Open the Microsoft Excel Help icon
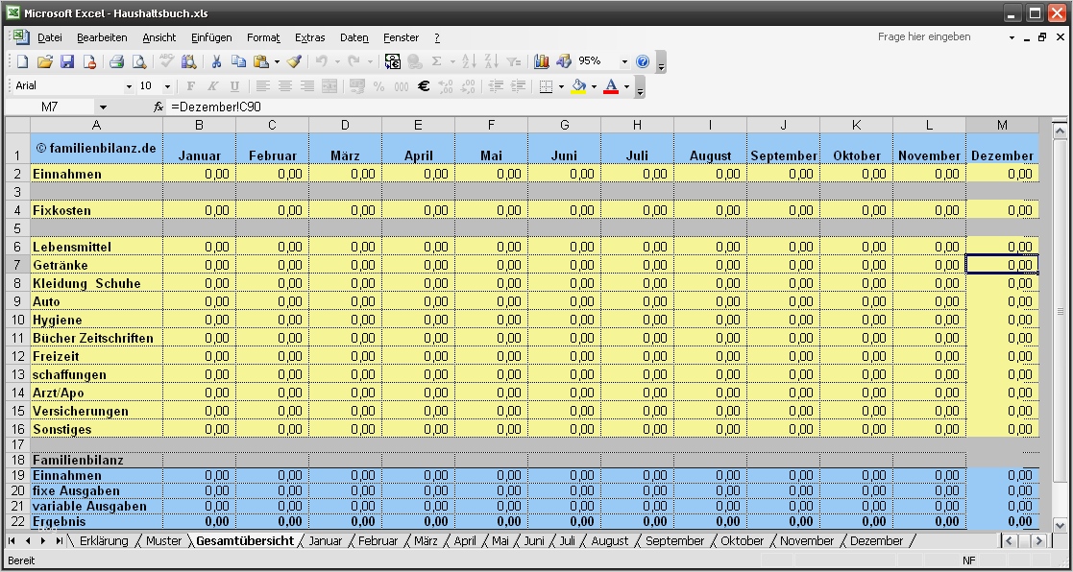 [x=643, y=61]
